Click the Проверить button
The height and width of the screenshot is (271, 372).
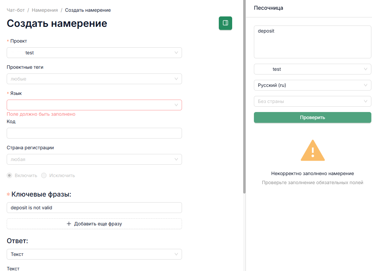[312, 117]
